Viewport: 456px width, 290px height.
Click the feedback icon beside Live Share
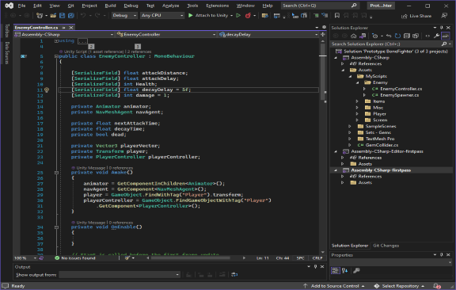tap(444, 15)
